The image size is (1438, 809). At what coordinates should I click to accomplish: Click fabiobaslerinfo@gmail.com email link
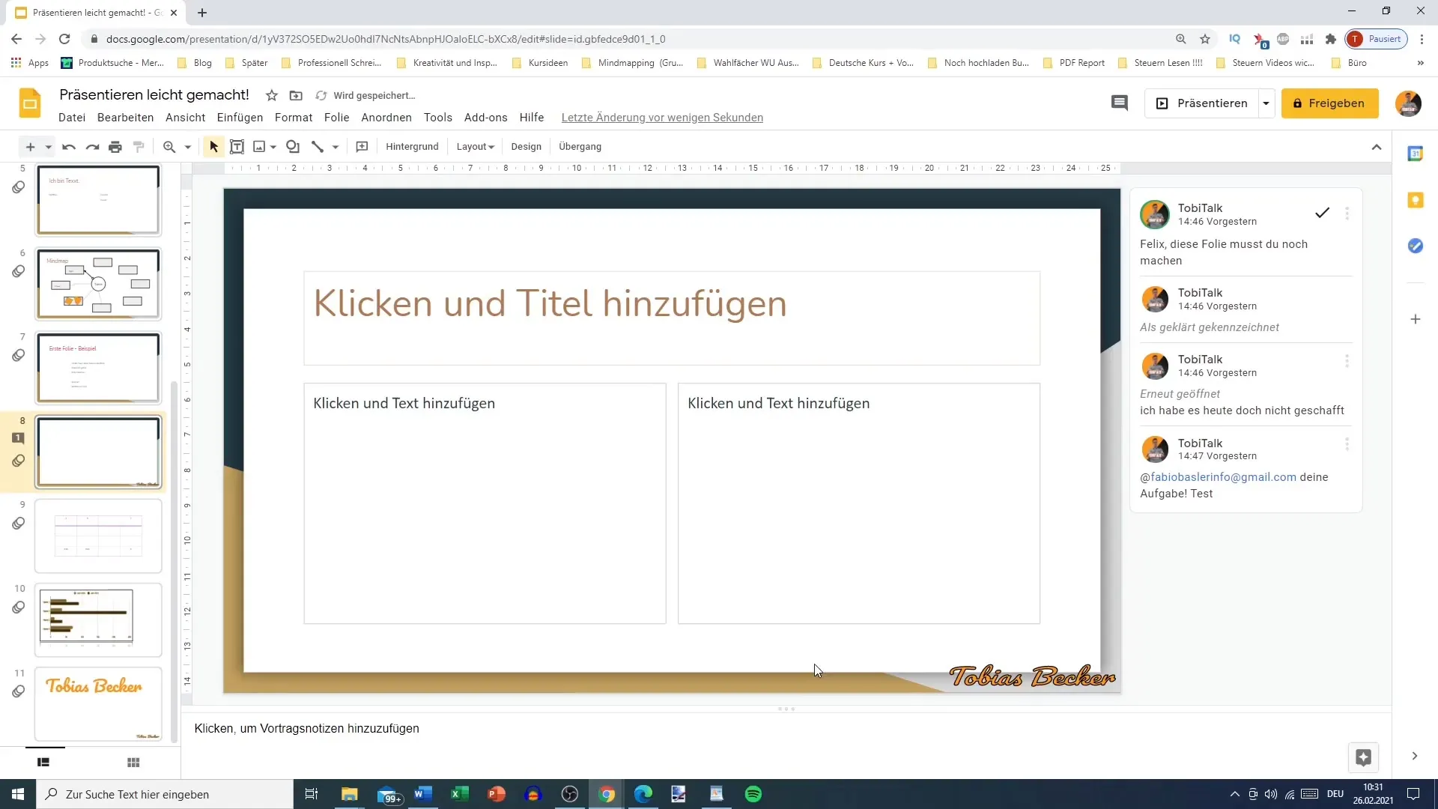coord(1223,477)
